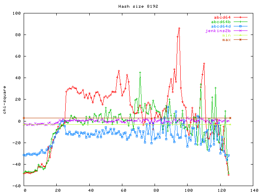261x195 pixels.
Task: Select the min legend label
Action: [227, 35]
